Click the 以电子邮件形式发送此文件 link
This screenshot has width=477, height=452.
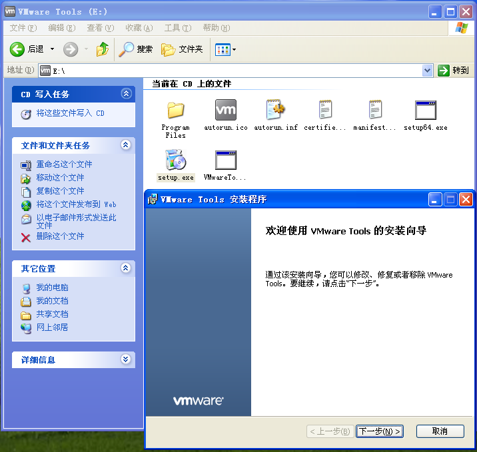click(76, 221)
